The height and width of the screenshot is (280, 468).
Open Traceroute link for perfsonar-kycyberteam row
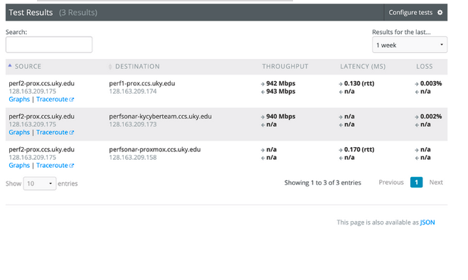click(x=55, y=132)
